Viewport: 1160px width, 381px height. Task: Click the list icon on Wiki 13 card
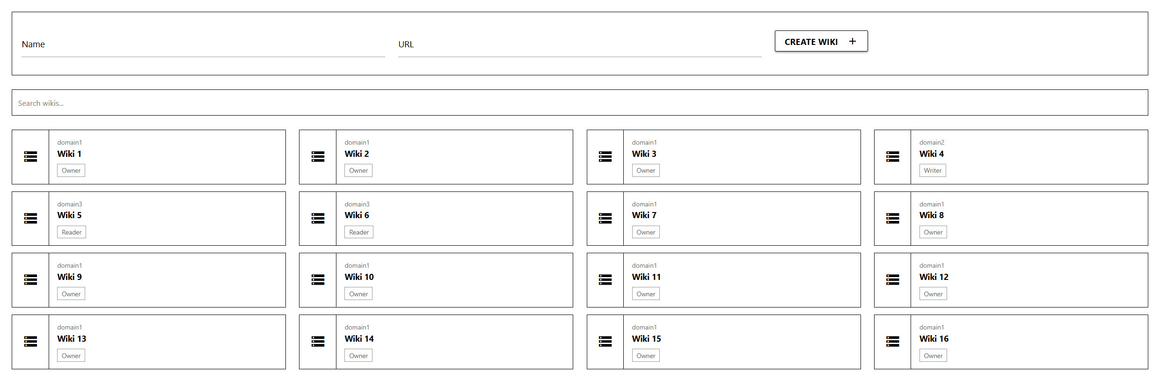pos(30,342)
